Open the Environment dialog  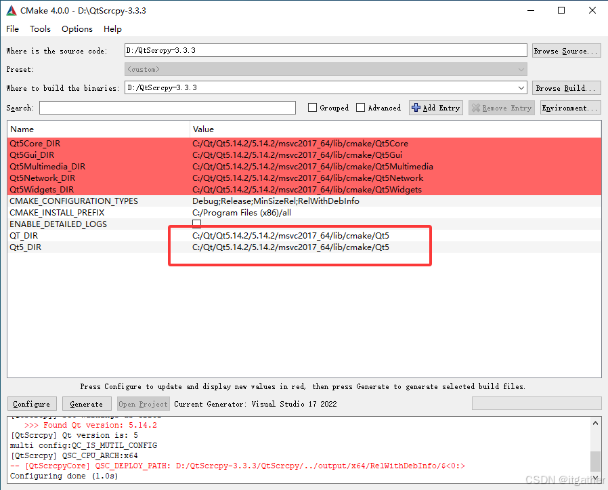tap(570, 108)
